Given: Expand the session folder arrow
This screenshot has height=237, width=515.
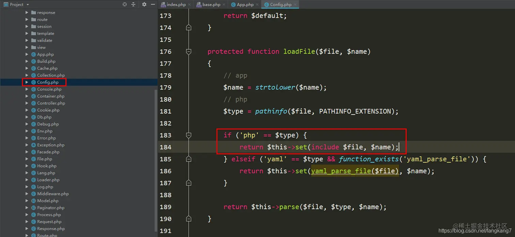Looking at the screenshot, I should coord(27,27).
